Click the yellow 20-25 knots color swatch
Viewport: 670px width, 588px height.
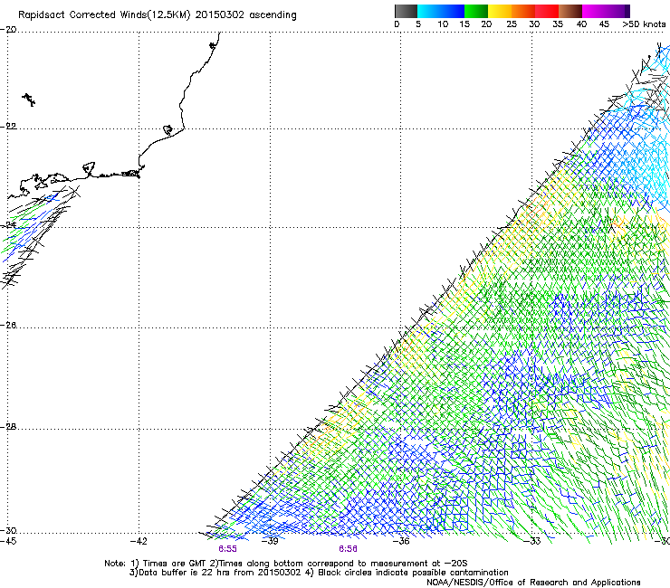click(500, 11)
